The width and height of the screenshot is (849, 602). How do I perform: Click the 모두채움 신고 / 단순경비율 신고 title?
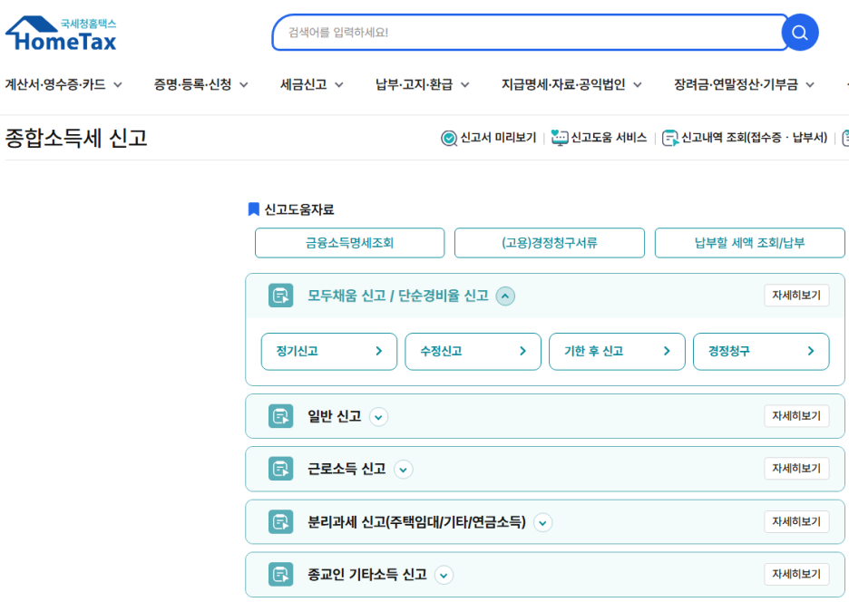pos(398,296)
